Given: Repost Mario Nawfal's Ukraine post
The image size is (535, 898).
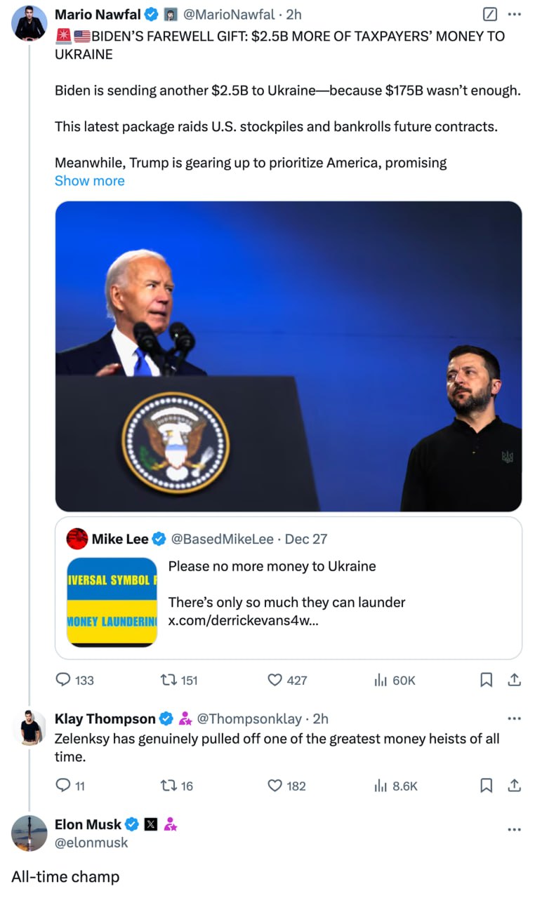Looking at the screenshot, I should 169,680.
